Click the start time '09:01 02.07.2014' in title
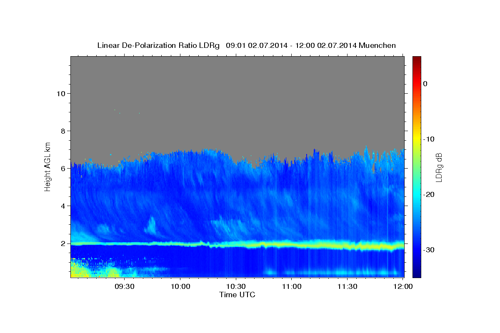This screenshot has width=500, height=333. pyautogui.click(x=257, y=45)
